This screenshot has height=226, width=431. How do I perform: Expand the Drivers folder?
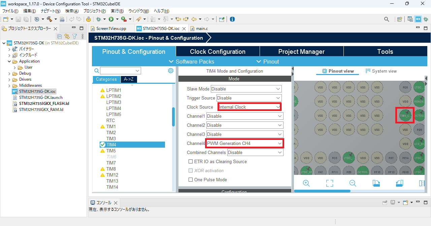click(x=9, y=79)
